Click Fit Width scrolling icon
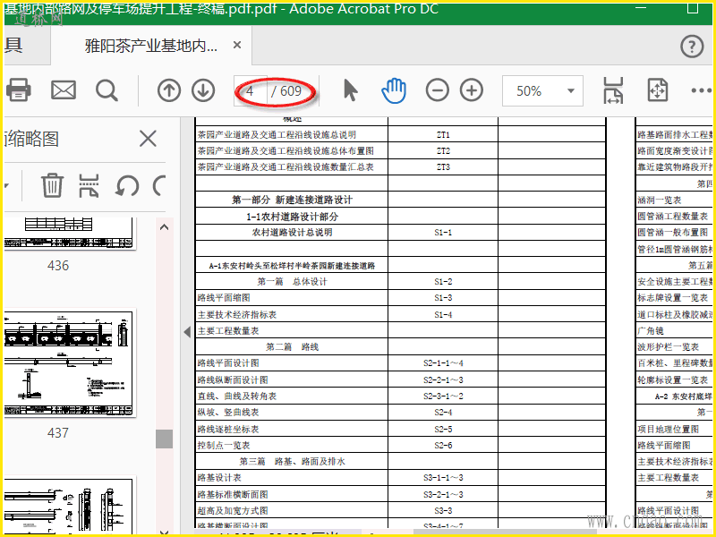716x537 pixels. pyautogui.click(x=613, y=90)
